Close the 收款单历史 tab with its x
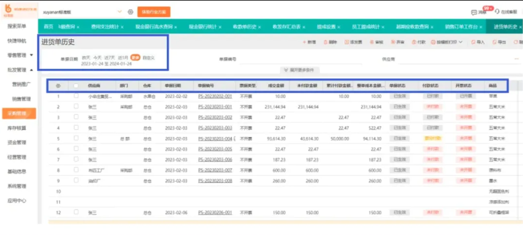 click(259, 27)
